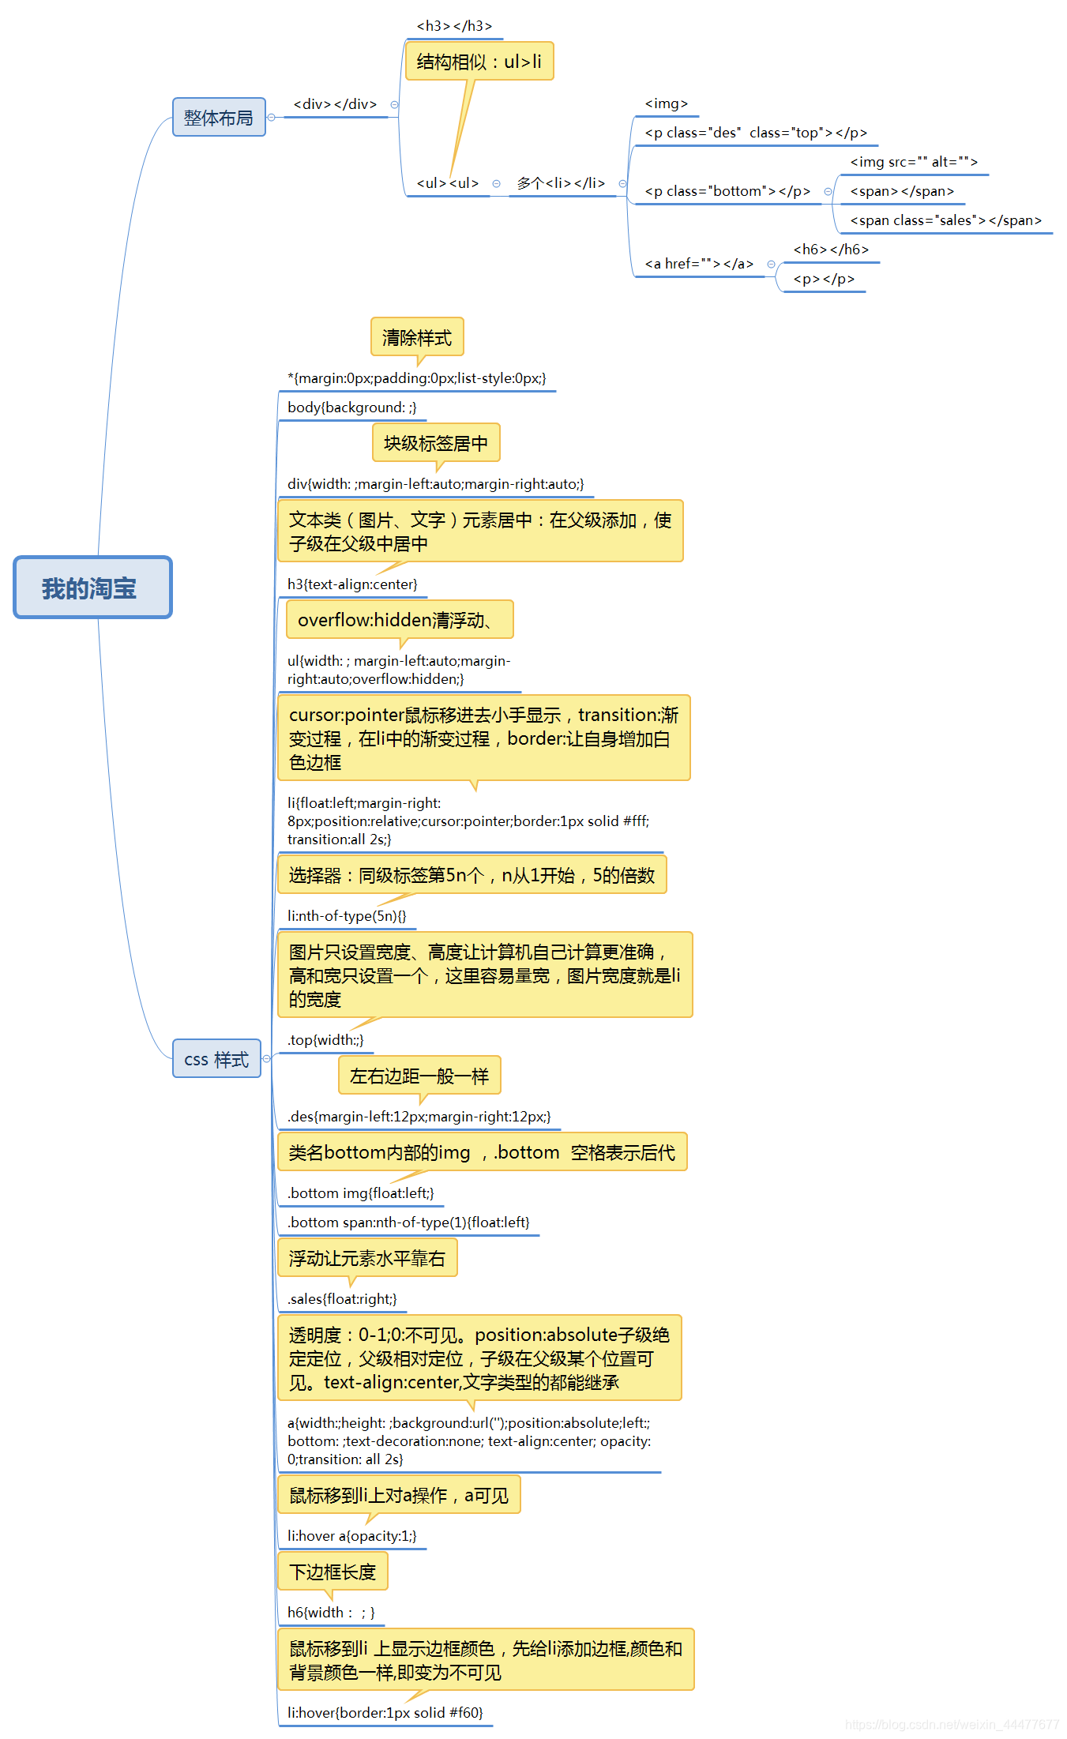Screen dimensions: 1067x1739
Task: Select the ul{width: ; margin-left:auto} rule
Action: point(399,670)
